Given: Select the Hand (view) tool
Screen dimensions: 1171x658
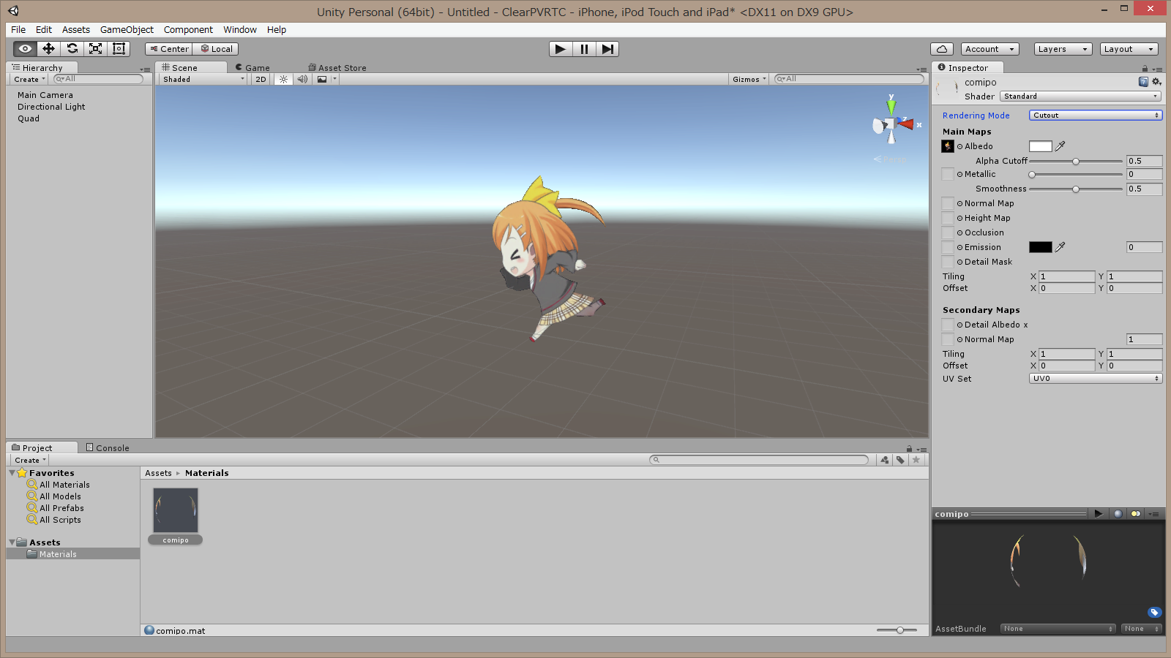Looking at the screenshot, I should click(25, 49).
